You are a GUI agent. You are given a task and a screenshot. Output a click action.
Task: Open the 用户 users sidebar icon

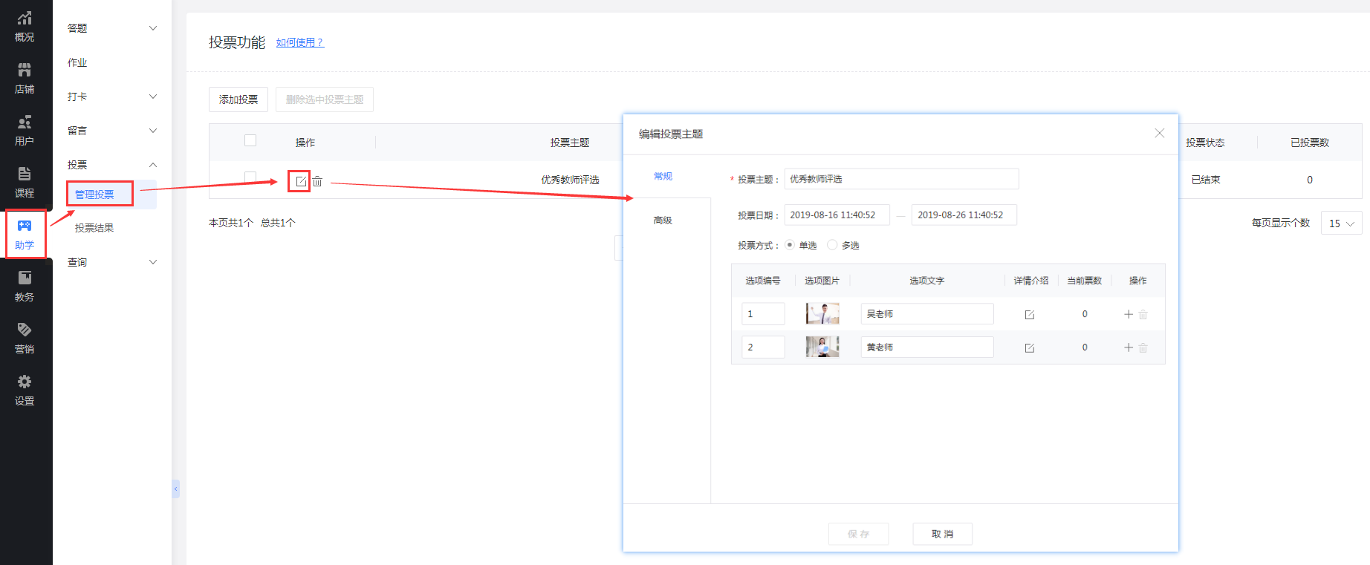[25, 131]
